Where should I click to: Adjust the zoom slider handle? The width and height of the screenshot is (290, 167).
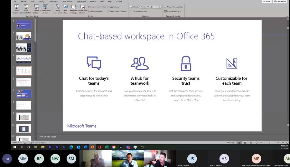pyautogui.click(x=270, y=143)
